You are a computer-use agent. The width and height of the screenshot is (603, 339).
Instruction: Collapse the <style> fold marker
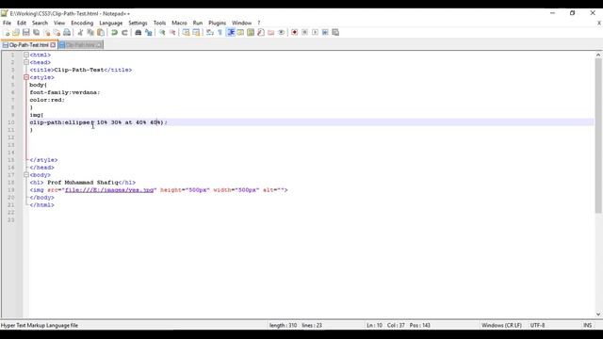(x=26, y=77)
